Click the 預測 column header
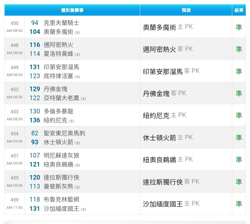 point(186,10)
